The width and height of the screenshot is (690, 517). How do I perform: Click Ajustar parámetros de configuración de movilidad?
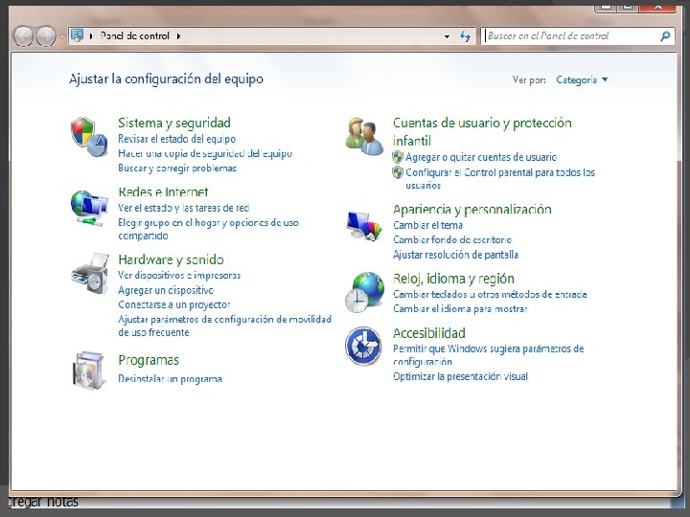225,326
